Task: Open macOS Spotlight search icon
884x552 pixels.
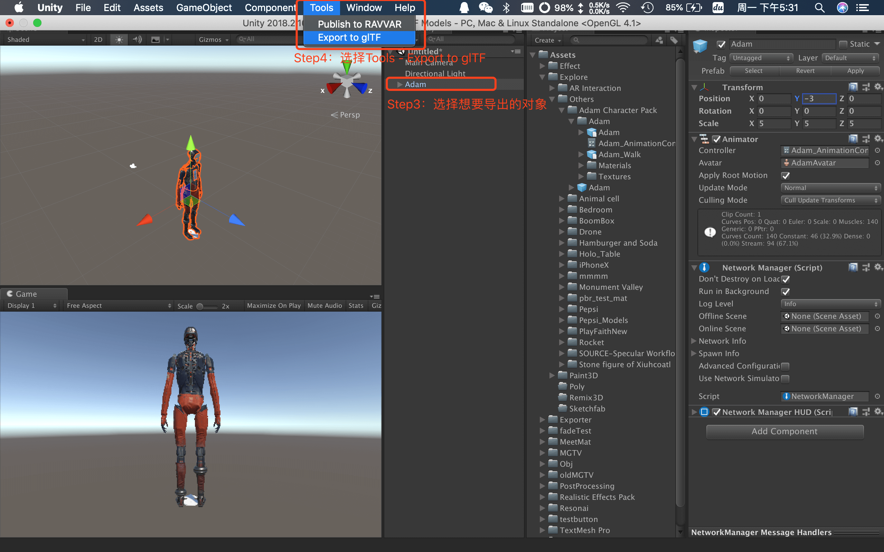Action: pyautogui.click(x=819, y=8)
